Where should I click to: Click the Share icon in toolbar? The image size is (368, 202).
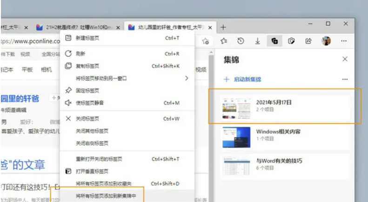point(308,41)
